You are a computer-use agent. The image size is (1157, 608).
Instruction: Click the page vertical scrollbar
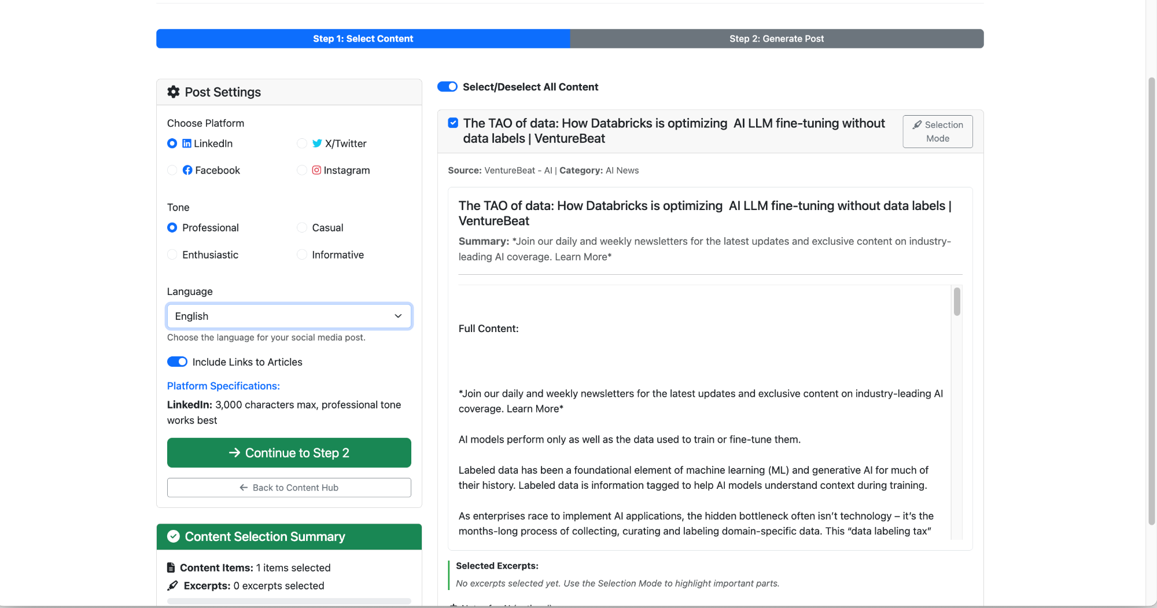pos(1151,301)
